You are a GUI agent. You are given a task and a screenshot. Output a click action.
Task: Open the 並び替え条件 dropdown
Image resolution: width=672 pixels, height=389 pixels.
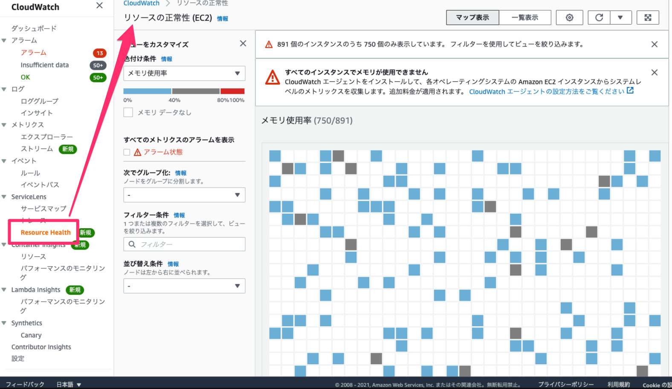[x=184, y=286]
